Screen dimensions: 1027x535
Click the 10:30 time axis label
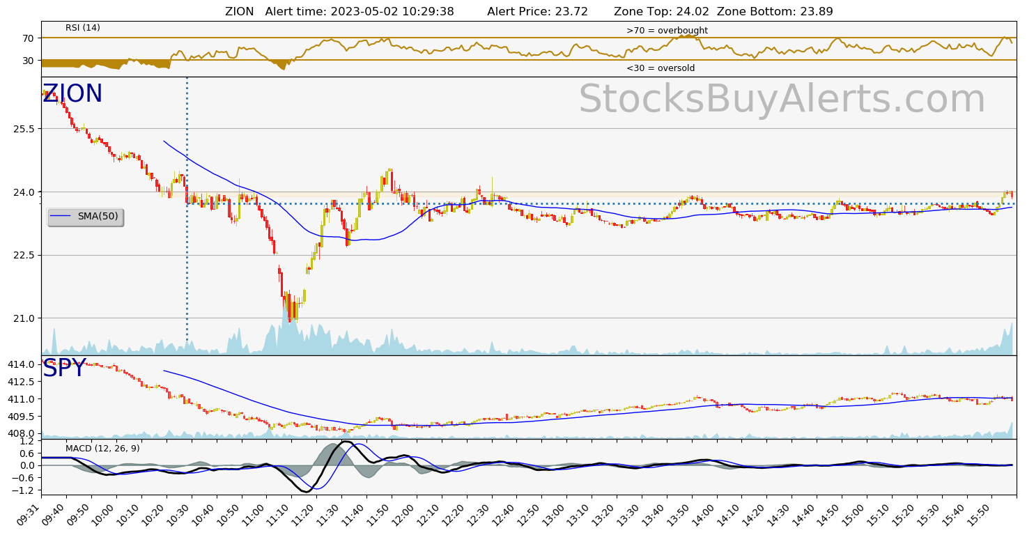tap(178, 514)
